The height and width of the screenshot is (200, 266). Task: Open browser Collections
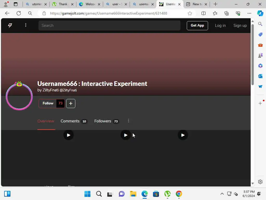click(227, 13)
